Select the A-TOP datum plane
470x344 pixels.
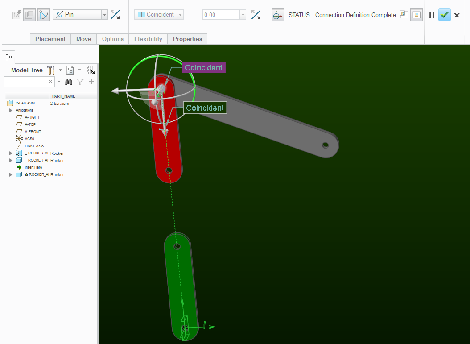pyautogui.click(x=30, y=124)
